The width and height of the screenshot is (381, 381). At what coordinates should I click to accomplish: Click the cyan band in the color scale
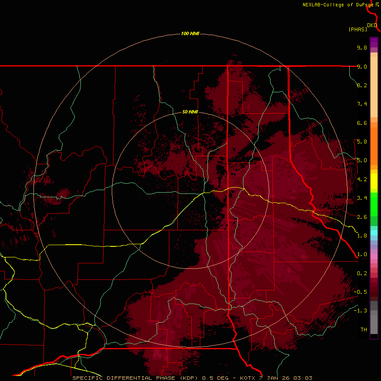(x=374, y=233)
